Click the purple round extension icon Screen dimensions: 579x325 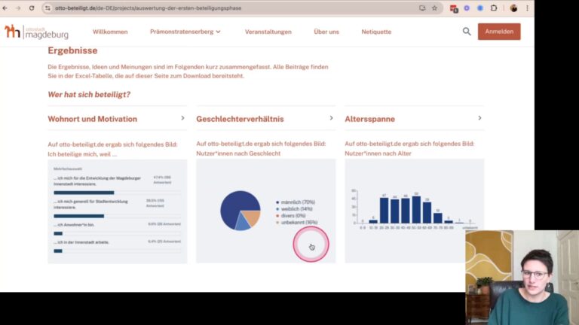[467, 8]
